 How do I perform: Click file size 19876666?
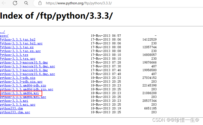tap(150, 62)
